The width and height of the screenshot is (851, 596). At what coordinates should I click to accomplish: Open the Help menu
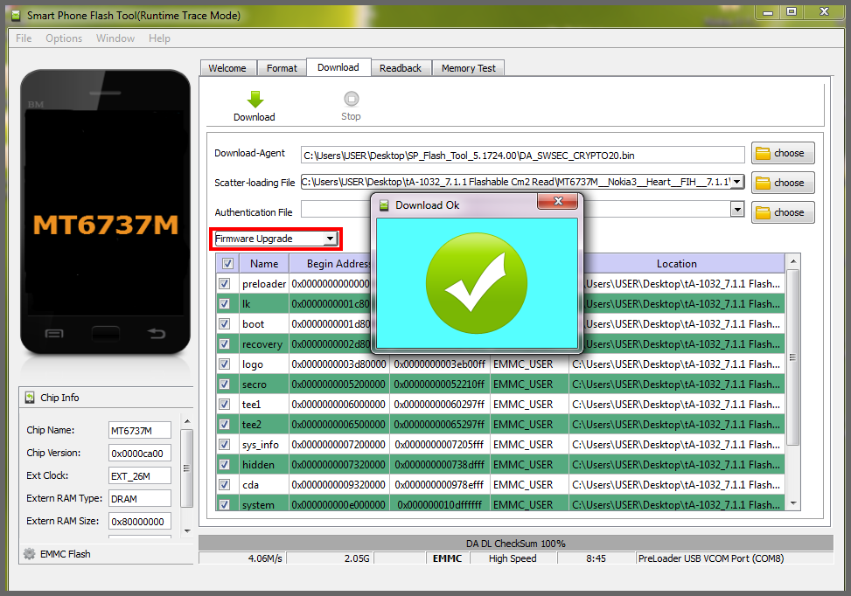[159, 38]
